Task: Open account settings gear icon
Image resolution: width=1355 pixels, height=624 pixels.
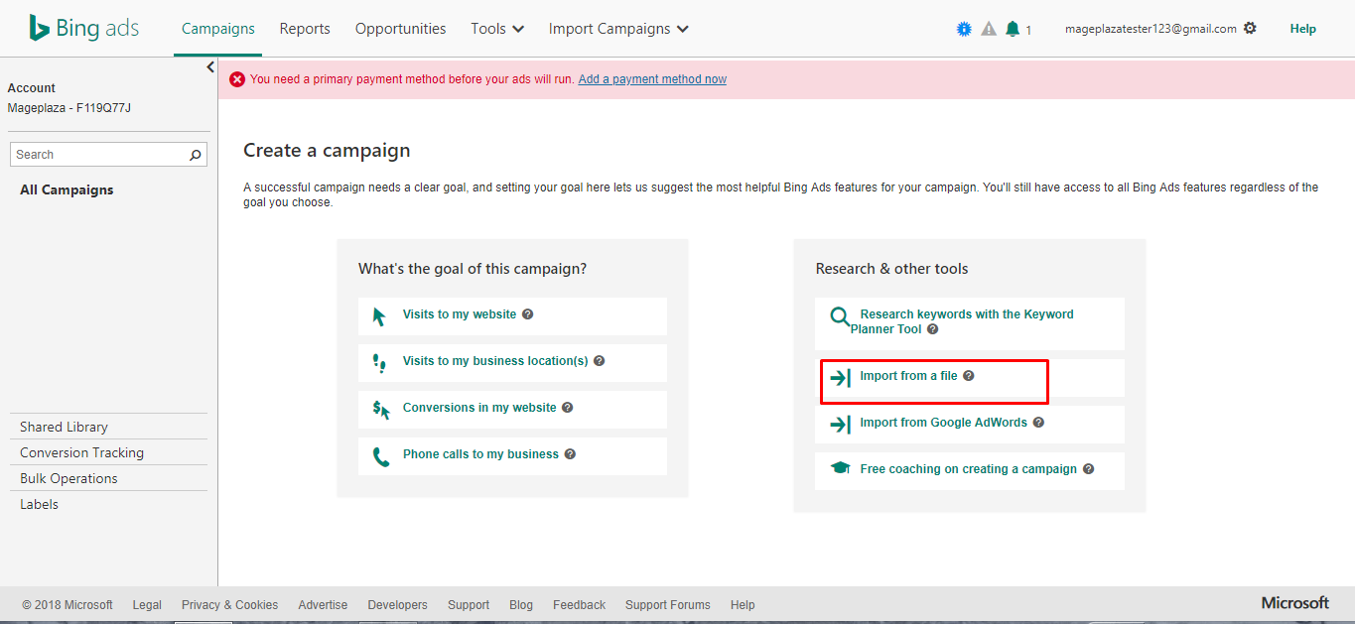Action: coord(1250,29)
